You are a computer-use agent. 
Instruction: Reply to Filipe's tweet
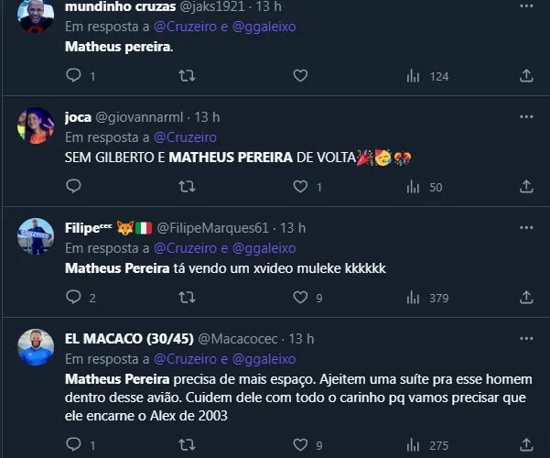click(x=72, y=297)
